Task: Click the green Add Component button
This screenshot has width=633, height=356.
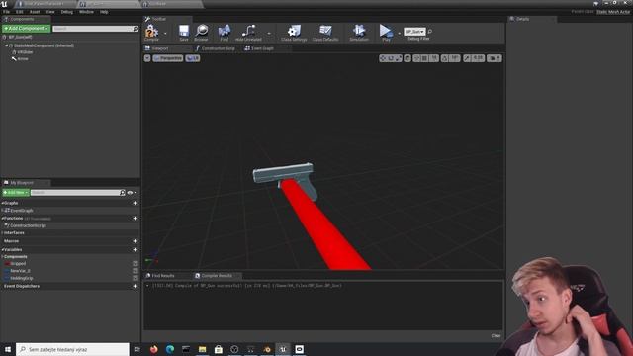Action: (x=27, y=29)
